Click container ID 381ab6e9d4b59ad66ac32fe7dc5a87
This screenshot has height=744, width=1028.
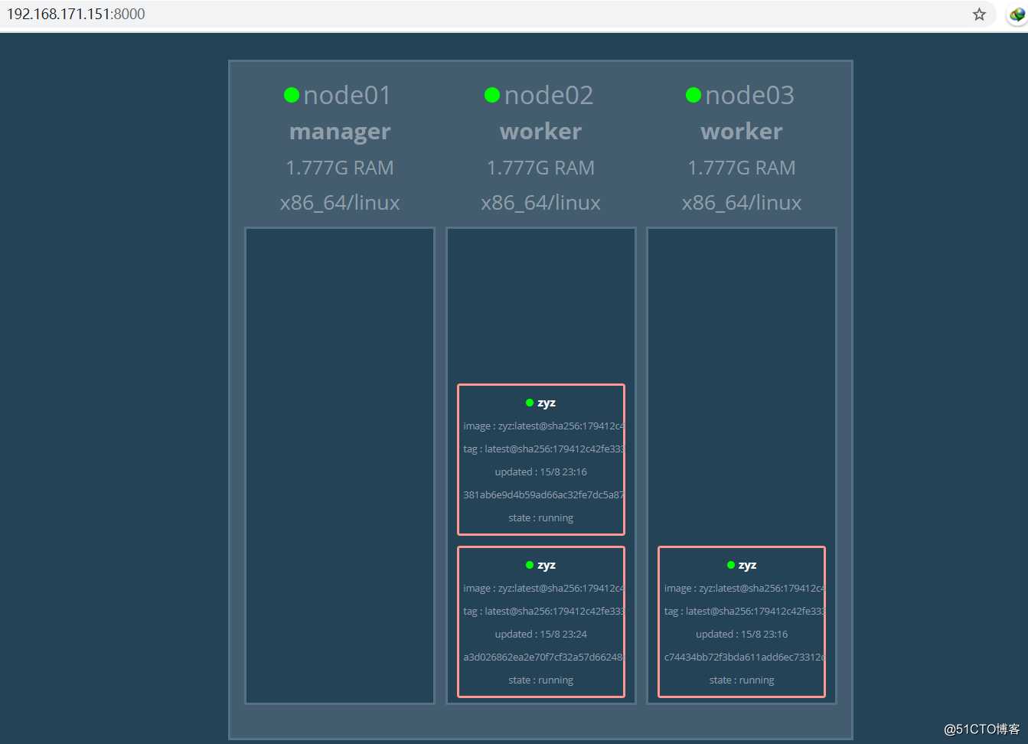point(543,494)
